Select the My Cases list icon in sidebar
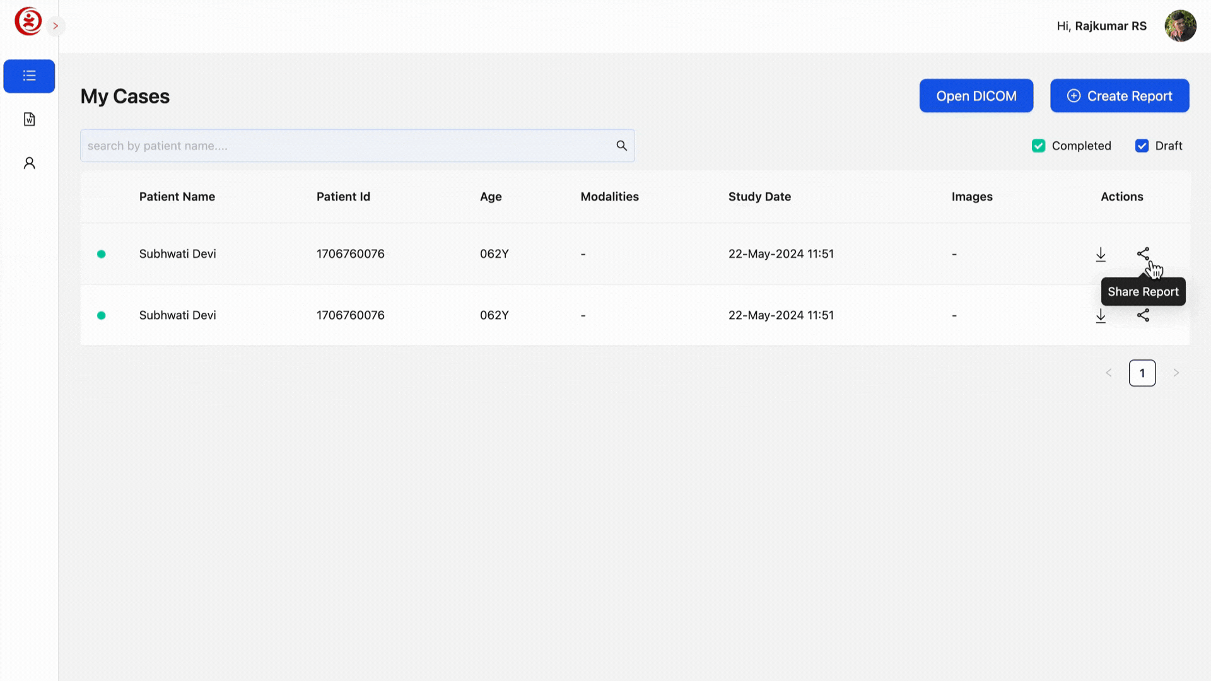Screen dimensions: 1211x681 tap(29, 76)
